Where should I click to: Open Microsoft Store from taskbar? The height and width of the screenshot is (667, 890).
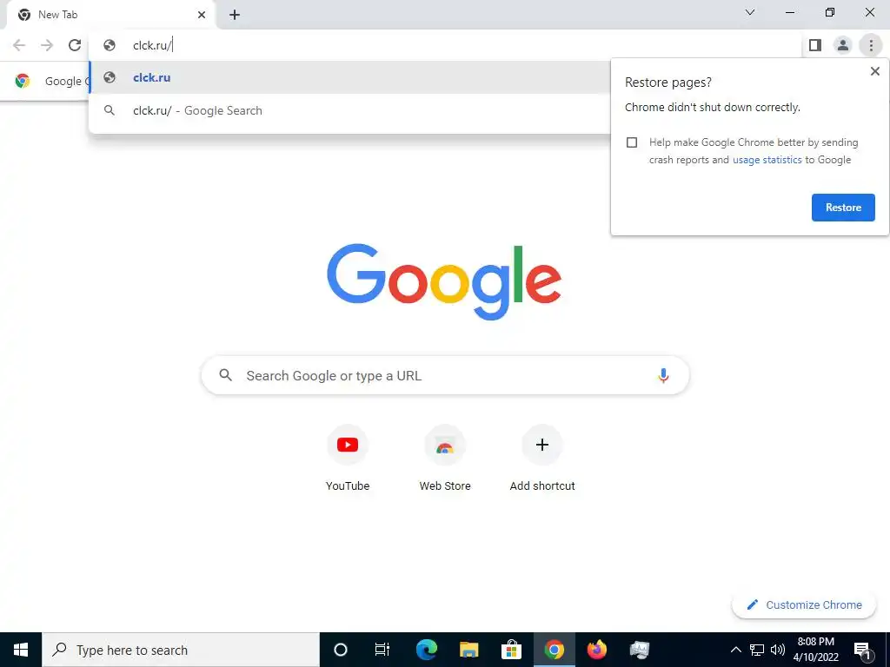511,650
